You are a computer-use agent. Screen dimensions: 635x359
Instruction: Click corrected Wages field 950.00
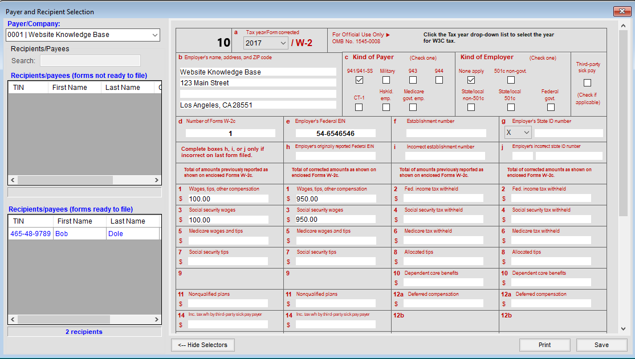[336, 199]
